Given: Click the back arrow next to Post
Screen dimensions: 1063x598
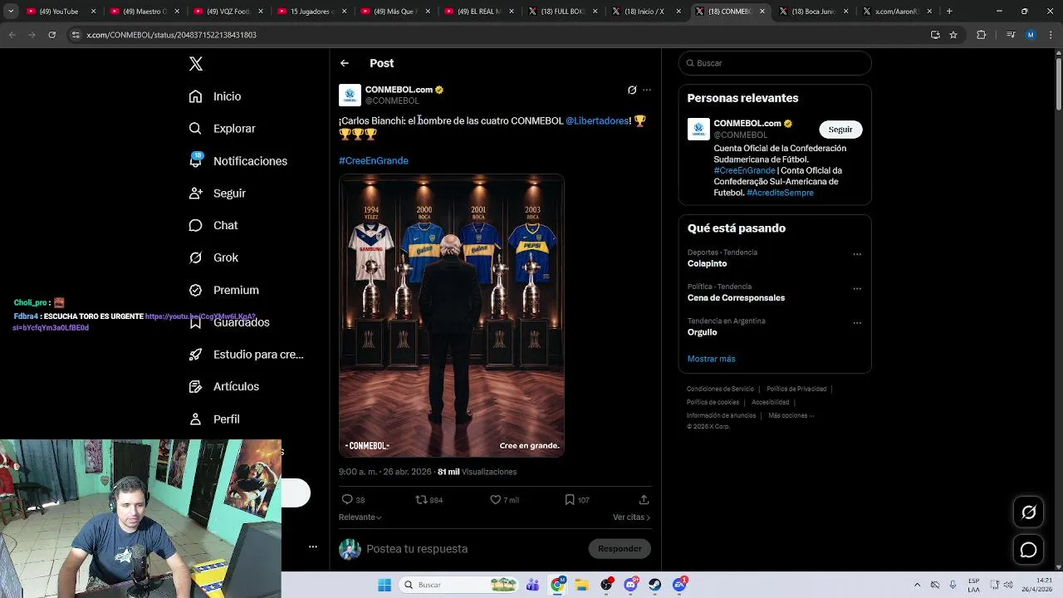Looking at the screenshot, I should coord(345,63).
